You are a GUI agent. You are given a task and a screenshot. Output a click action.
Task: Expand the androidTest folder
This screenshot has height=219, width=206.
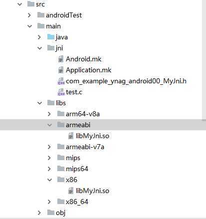tap(29, 15)
